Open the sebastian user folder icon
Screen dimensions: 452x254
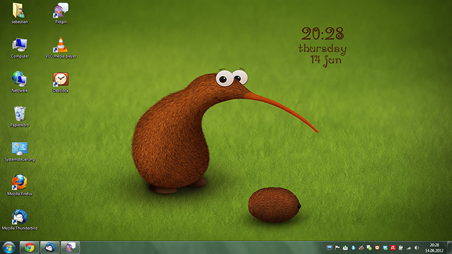[x=20, y=13]
